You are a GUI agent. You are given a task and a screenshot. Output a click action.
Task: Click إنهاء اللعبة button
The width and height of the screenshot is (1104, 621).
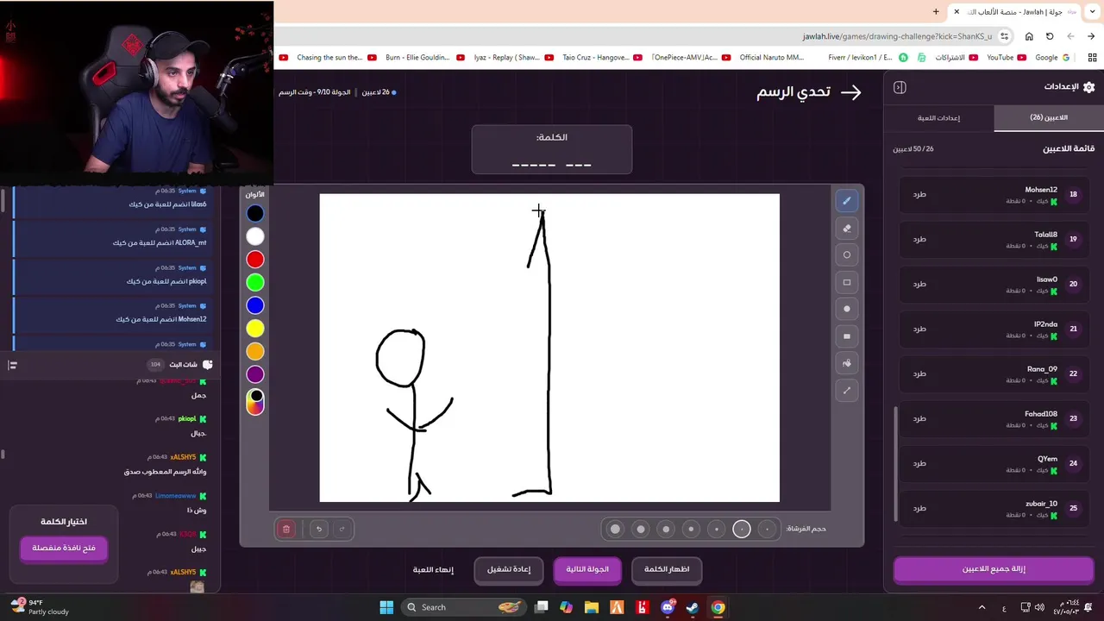pyautogui.click(x=433, y=569)
